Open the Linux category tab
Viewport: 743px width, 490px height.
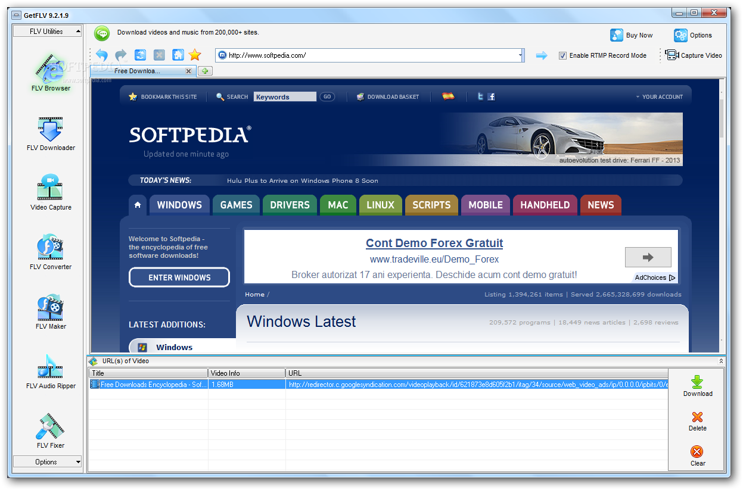[380, 205]
